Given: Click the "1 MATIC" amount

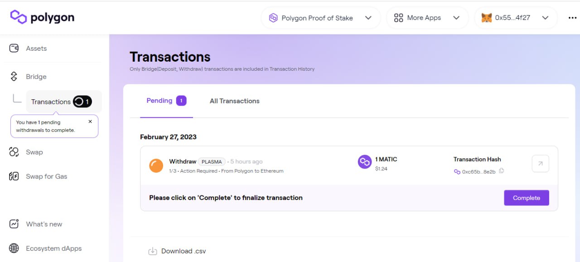Looking at the screenshot, I should (386, 160).
